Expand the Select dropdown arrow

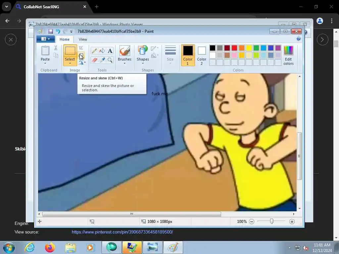[x=70, y=63]
